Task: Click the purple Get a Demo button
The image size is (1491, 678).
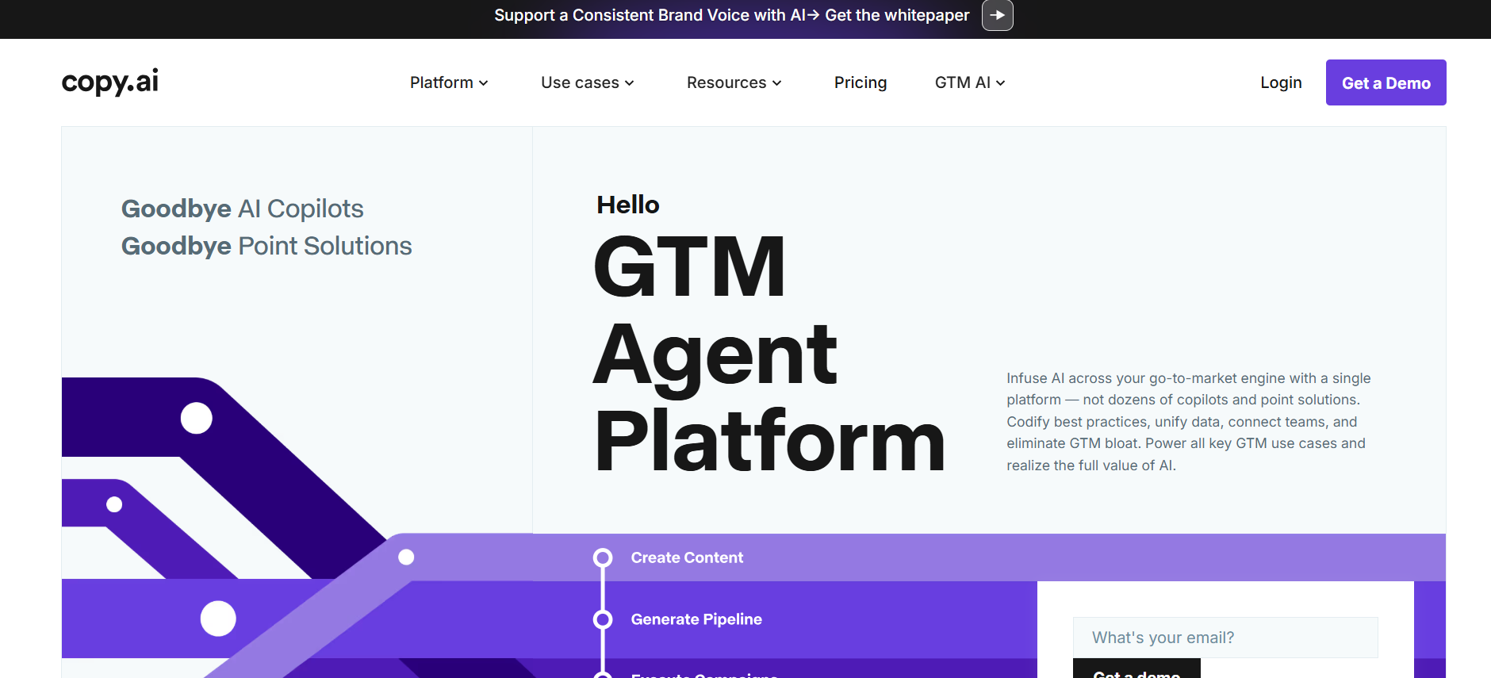Action: pyautogui.click(x=1386, y=82)
